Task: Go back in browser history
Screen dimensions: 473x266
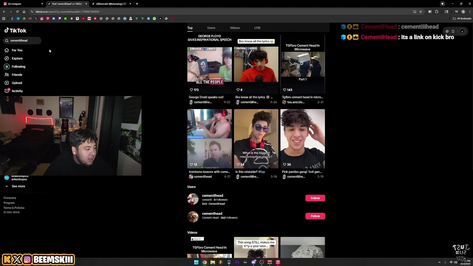Action: (4, 11)
